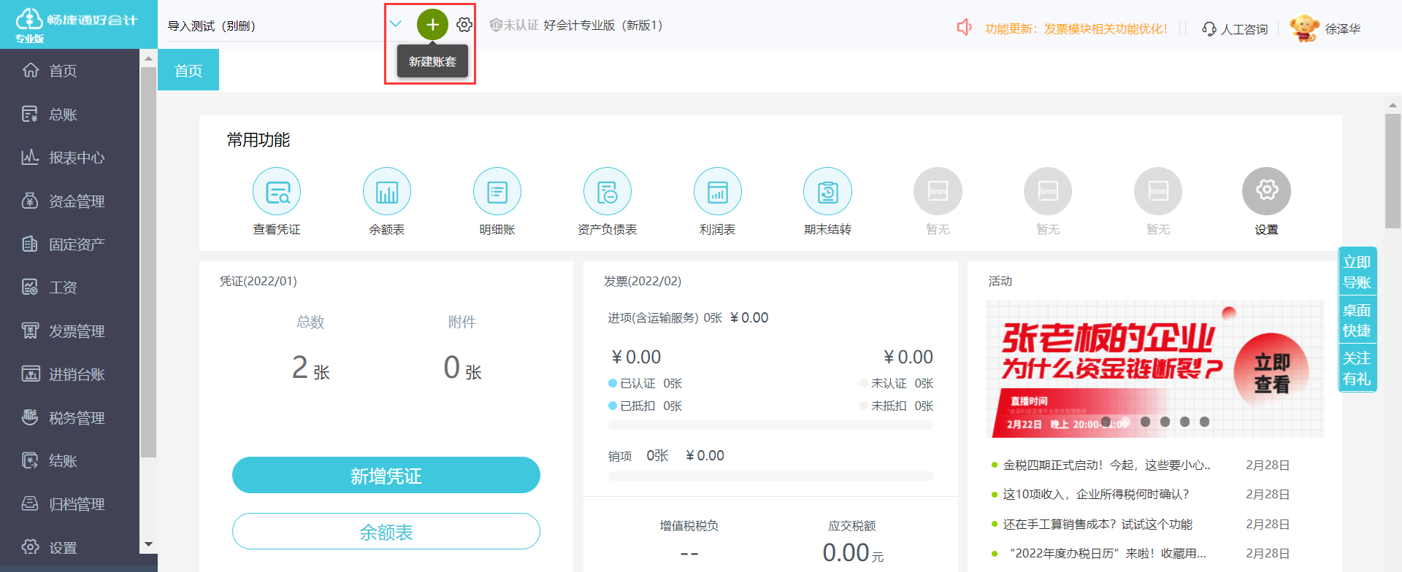Open the 利润表 shortcut icon
The width and height of the screenshot is (1402, 572).
click(718, 192)
